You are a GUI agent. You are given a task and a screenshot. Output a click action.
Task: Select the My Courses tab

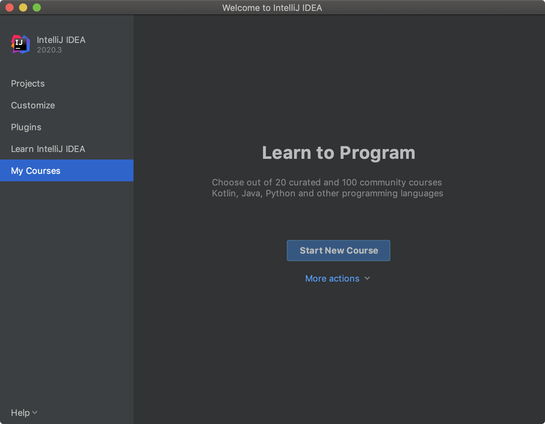(x=67, y=170)
